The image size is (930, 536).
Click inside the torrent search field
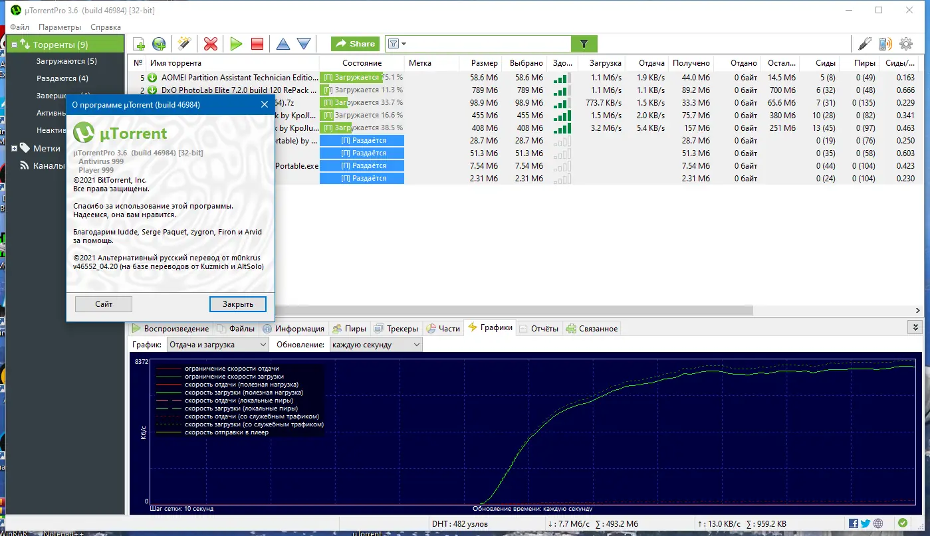489,44
